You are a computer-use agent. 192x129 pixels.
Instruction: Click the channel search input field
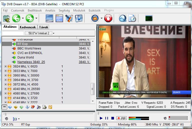[x=13, y=33]
